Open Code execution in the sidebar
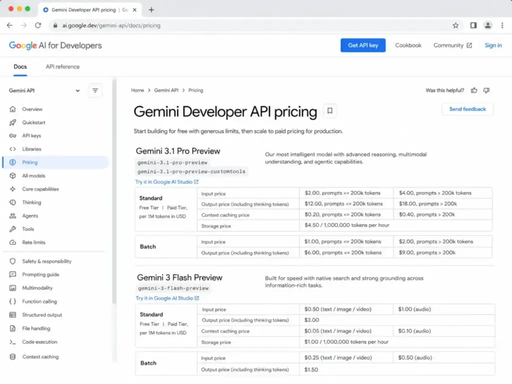The height and width of the screenshot is (384, 512). click(39, 342)
